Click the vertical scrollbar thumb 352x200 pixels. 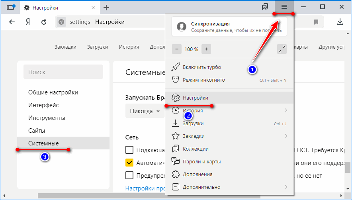(348, 167)
